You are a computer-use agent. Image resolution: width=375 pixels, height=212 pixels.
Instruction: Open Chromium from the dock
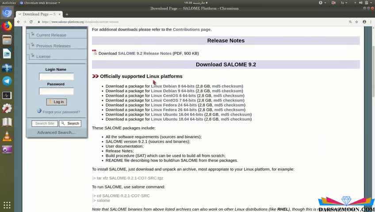point(7,12)
